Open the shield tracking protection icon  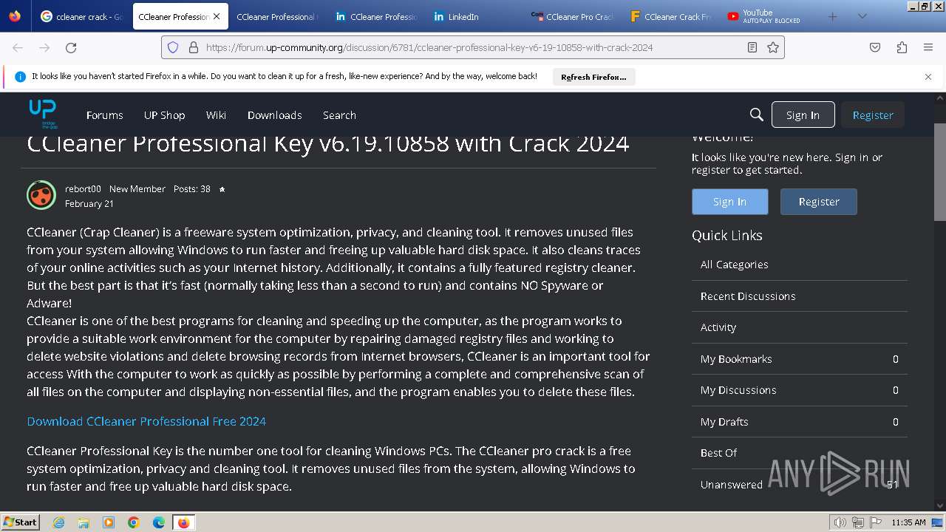[173, 47]
